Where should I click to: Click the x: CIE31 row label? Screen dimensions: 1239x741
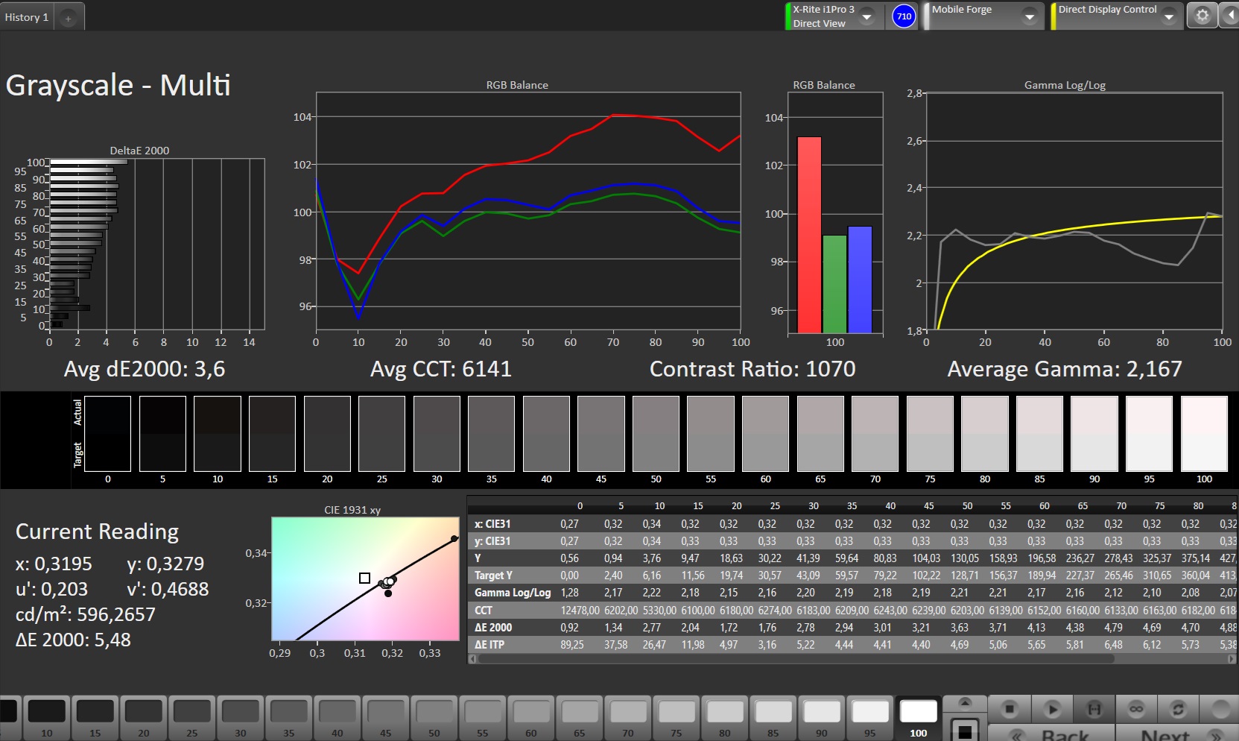tap(492, 524)
